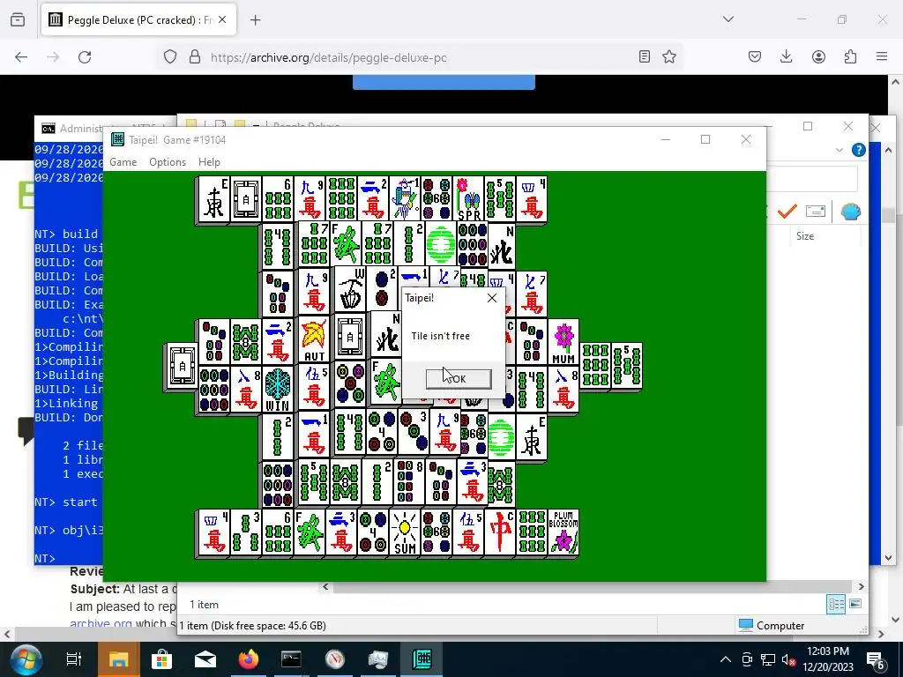Open the Windows Start menu
This screenshot has width=903, height=677.
coord(26,659)
